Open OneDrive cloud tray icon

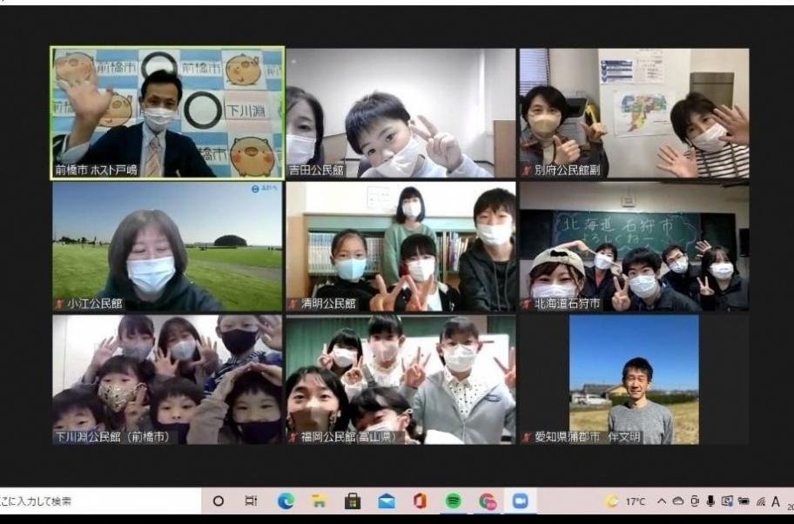click(677, 501)
